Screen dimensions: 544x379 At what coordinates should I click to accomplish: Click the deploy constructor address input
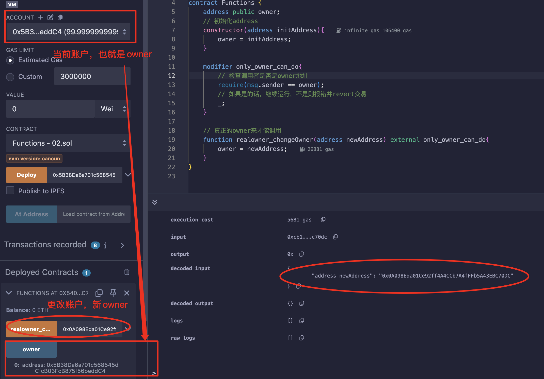pos(85,175)
